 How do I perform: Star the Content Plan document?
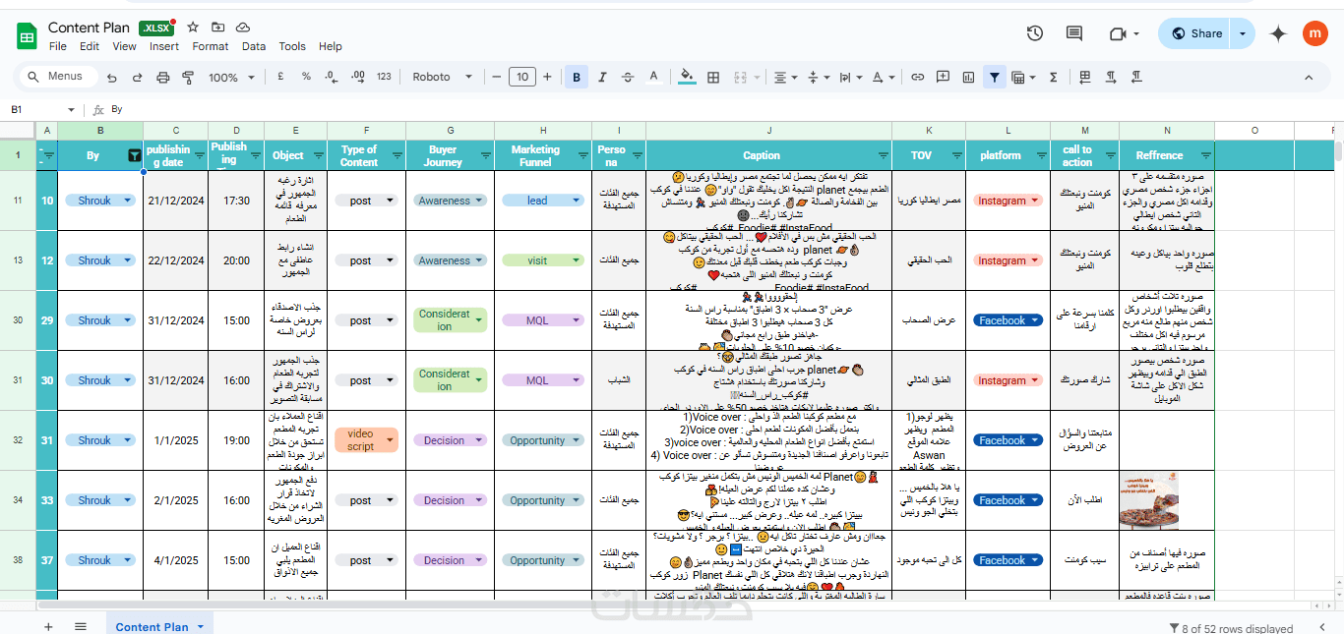coord(193,28)
